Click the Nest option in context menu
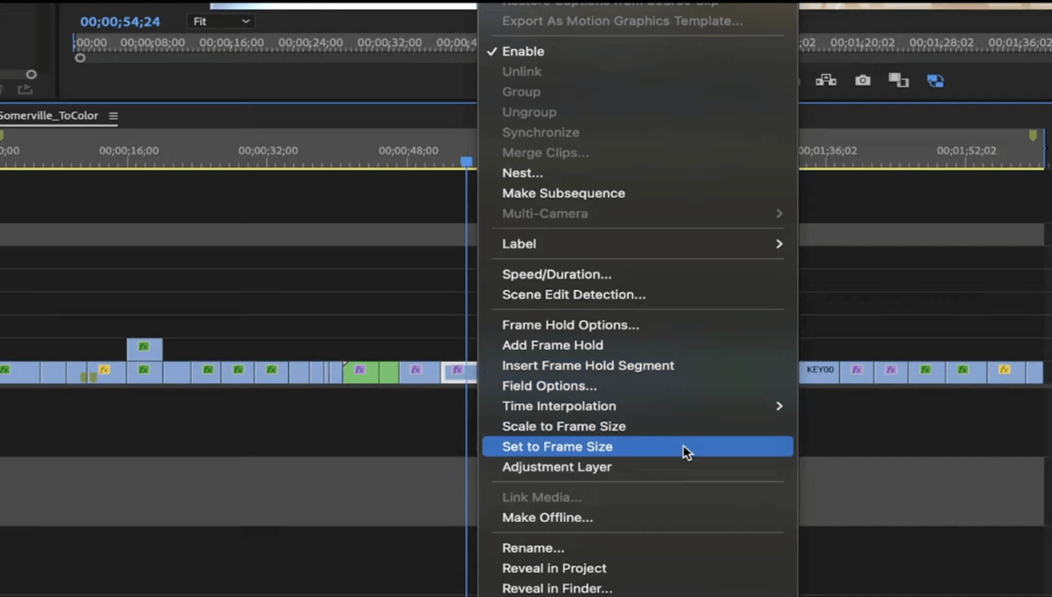This screenshot has height=597, width=1052. 522,172
